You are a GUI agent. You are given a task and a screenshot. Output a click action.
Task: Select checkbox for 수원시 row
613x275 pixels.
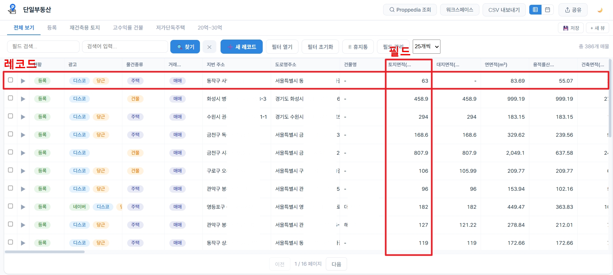[x=11, y=116]
